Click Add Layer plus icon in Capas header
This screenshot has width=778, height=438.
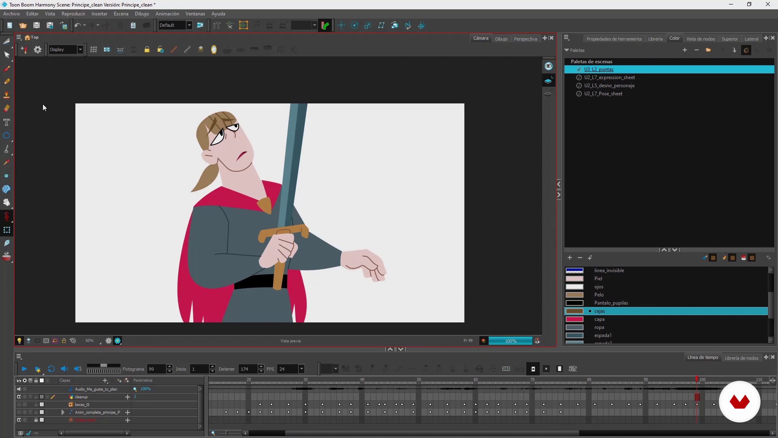tap(105, 380)
